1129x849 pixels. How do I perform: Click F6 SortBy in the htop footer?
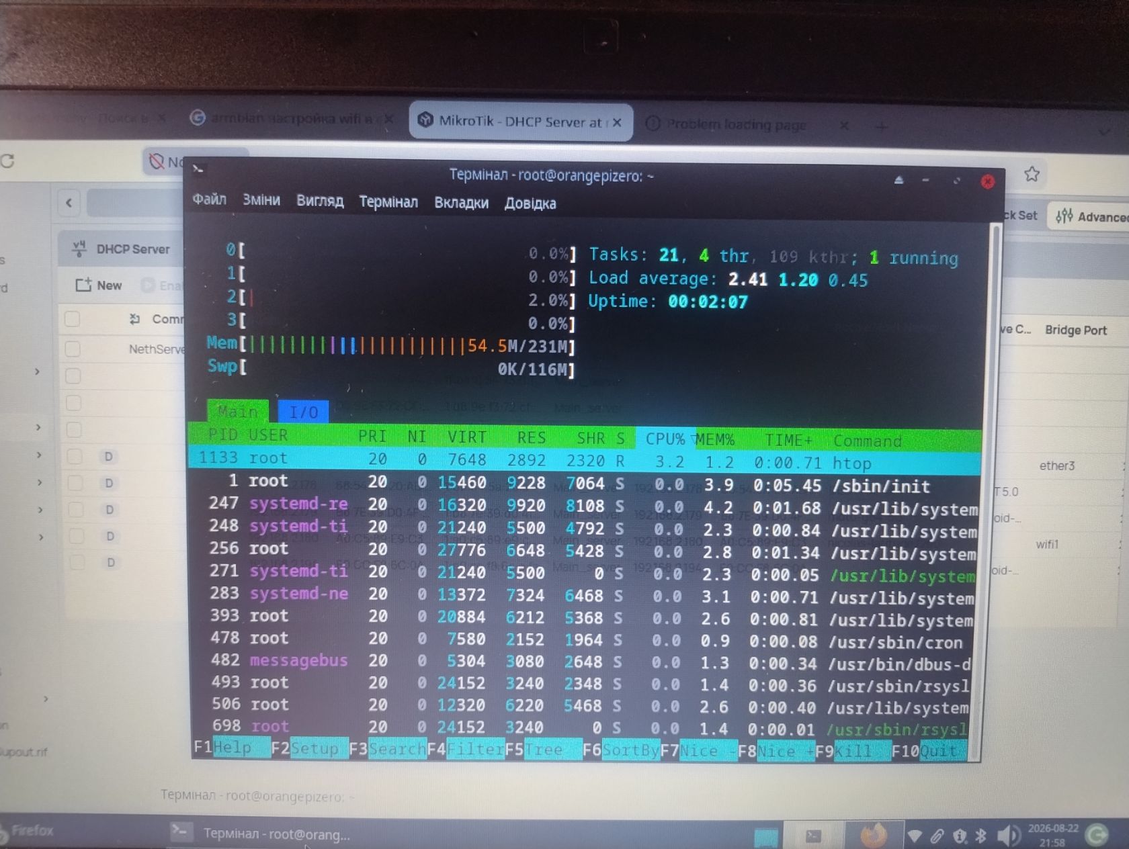[x=621, y=750]
